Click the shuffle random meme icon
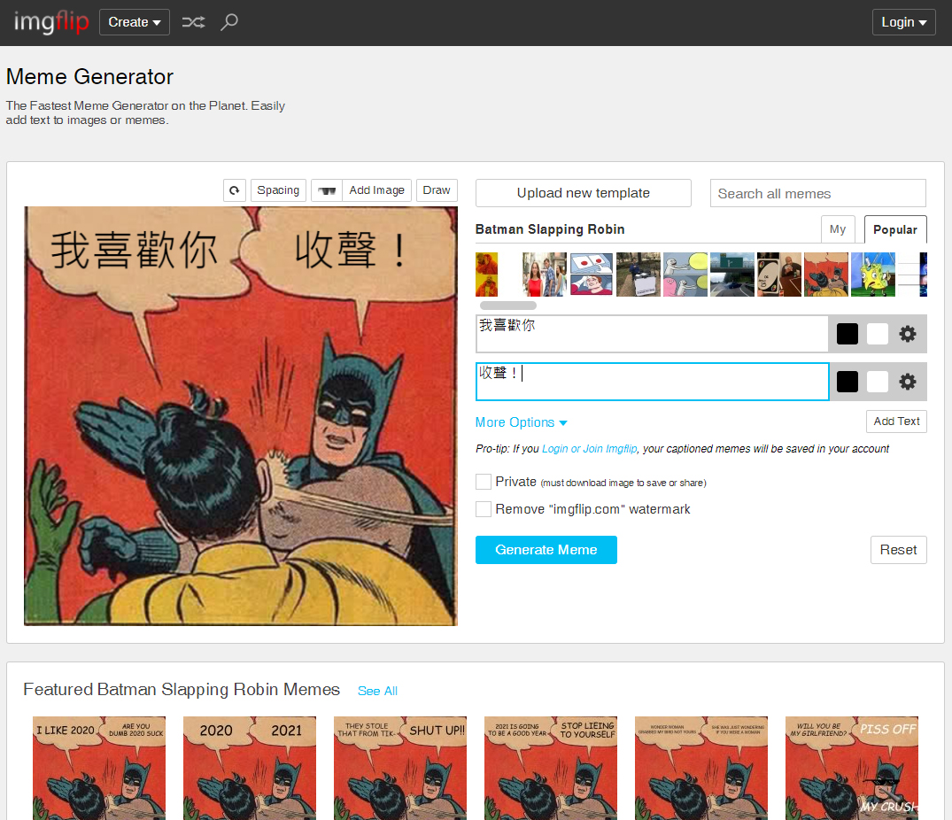Image resolution: width=952 pixels, height=820 pixels. click(194, 22)
